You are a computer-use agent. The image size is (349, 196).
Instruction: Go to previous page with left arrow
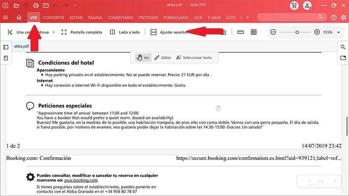click(302, 181)
